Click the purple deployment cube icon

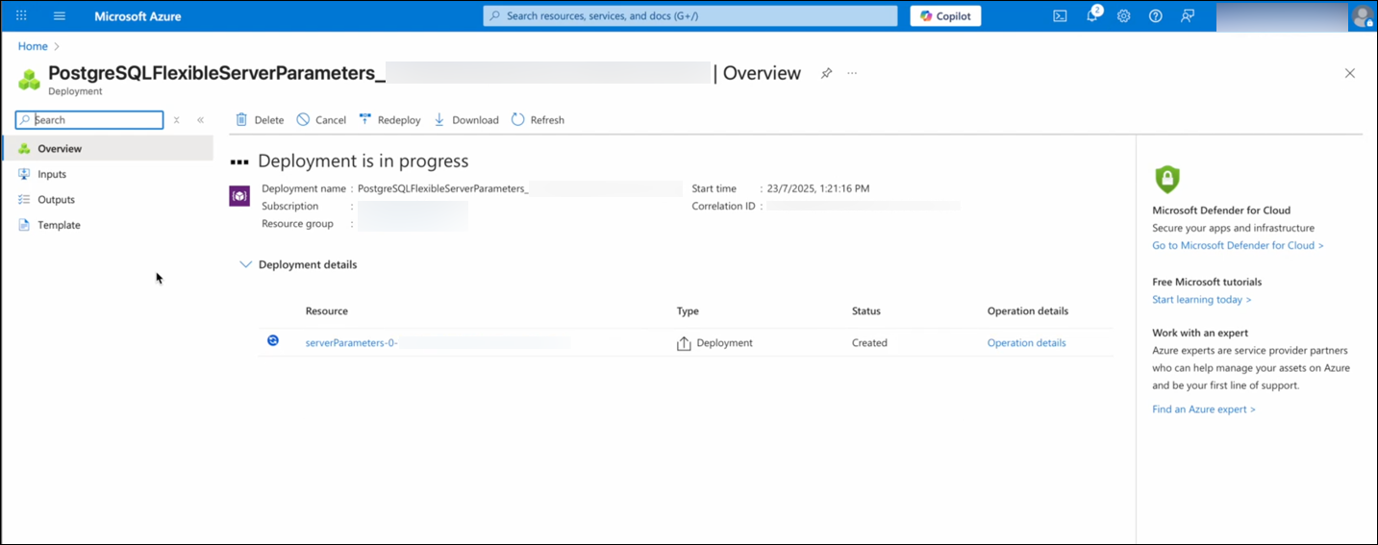(239, 195)
